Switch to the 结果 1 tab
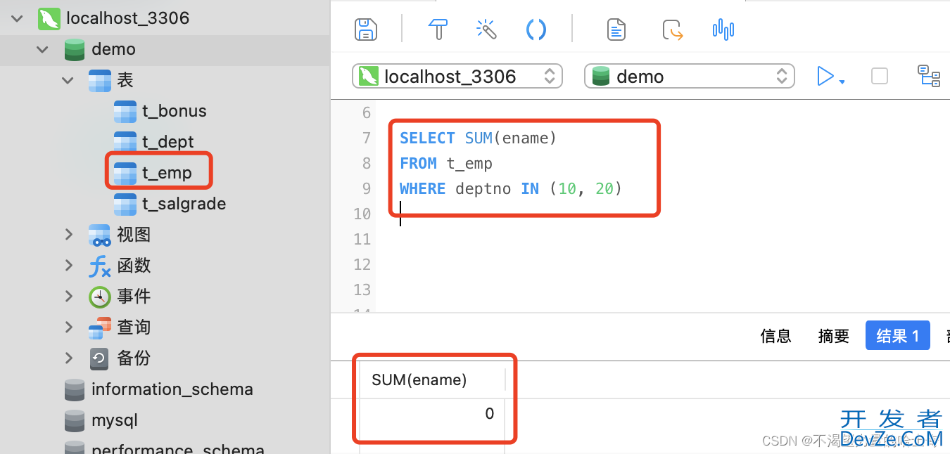 (898, 336)
